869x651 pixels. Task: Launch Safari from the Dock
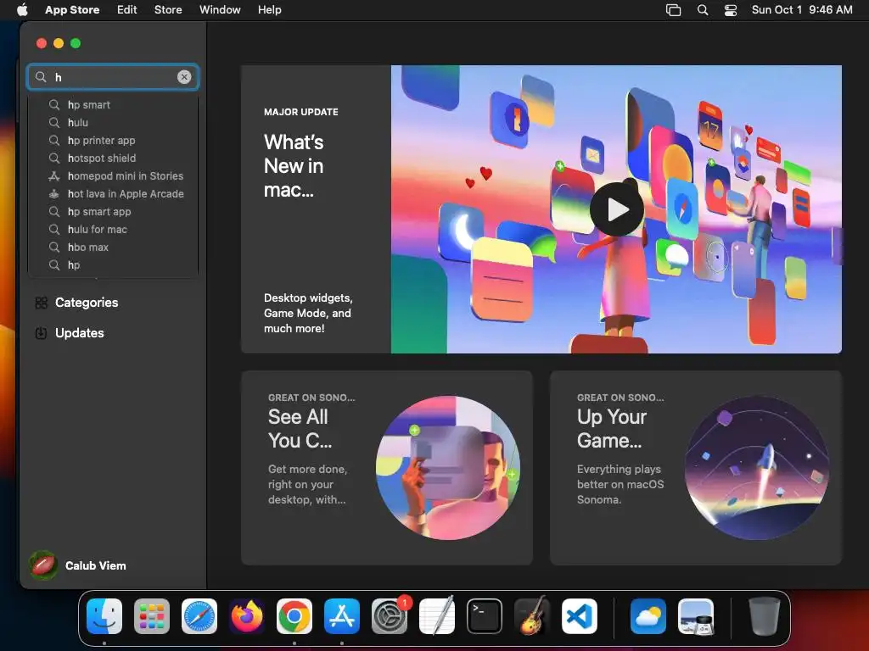pyautogui.click(x=199, y=616)
